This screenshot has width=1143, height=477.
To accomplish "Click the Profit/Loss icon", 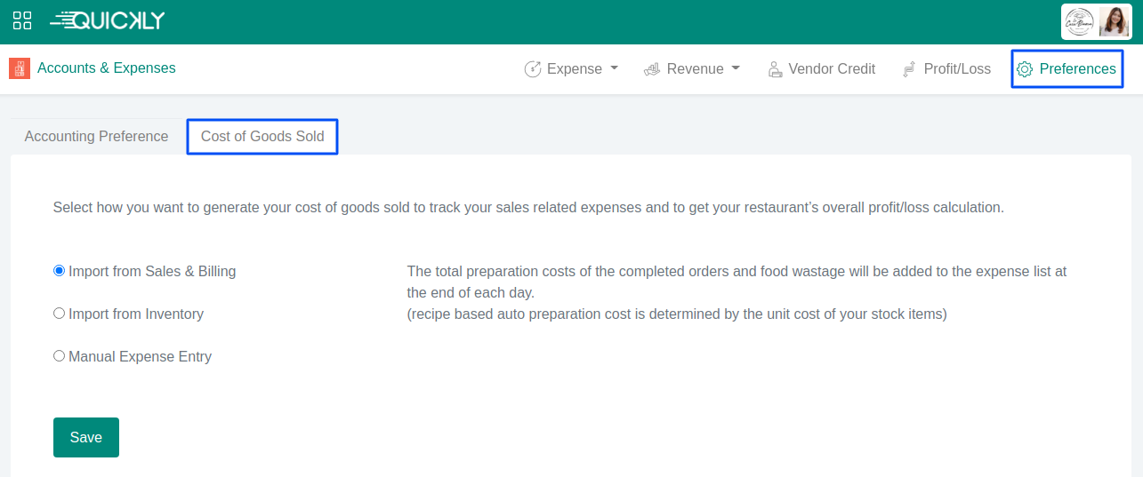I will (909, 69).
